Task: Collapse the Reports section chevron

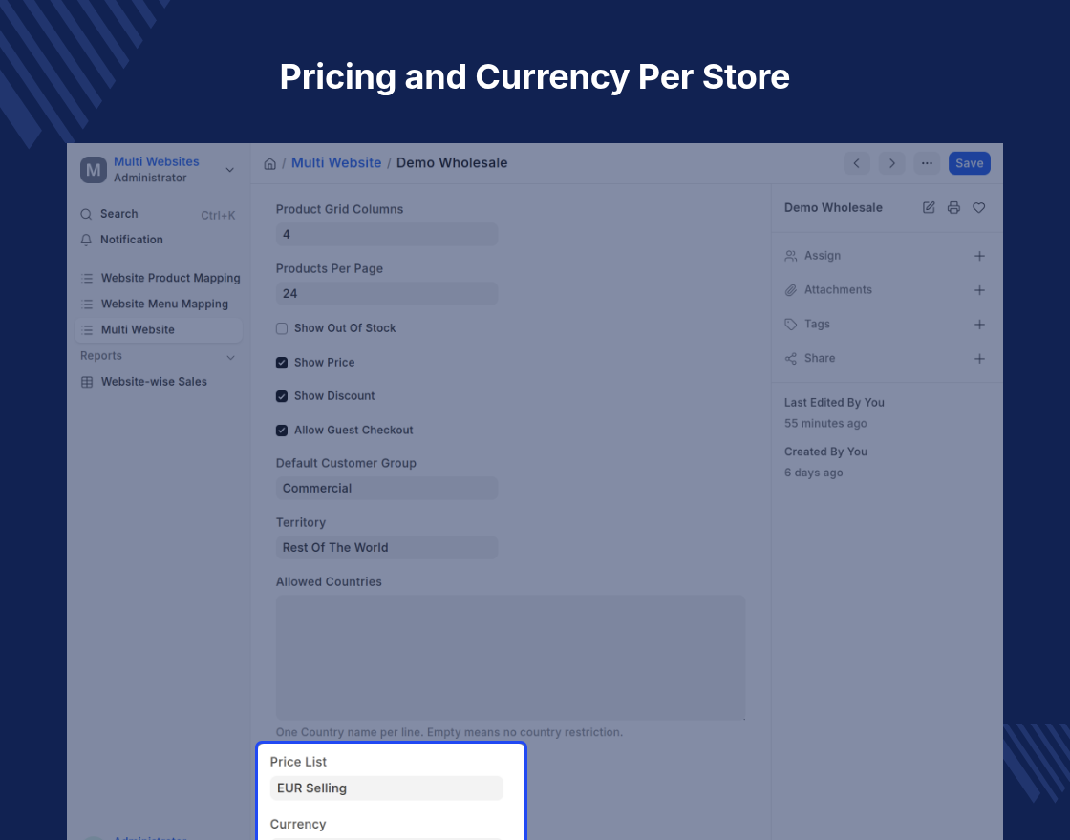Action: tap(230, 357)
